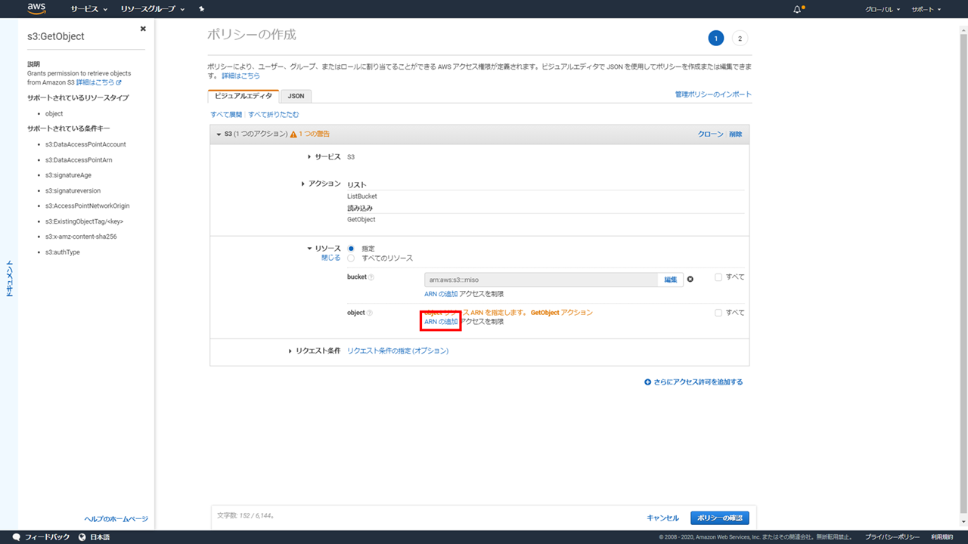
Task: Expand the リクエスト条件 section
Action: [x=290, y=351]
